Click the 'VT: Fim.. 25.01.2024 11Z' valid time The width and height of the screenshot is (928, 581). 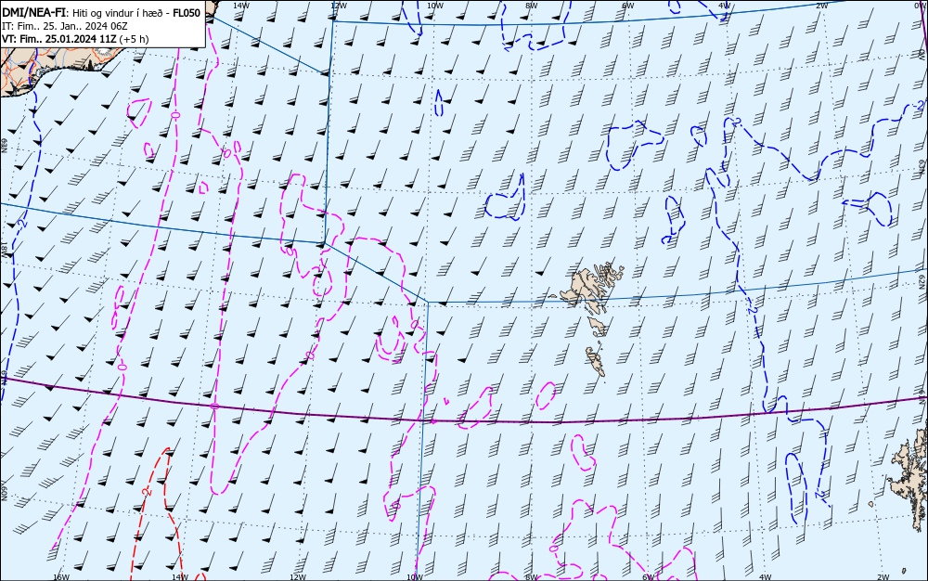[59, 39]
